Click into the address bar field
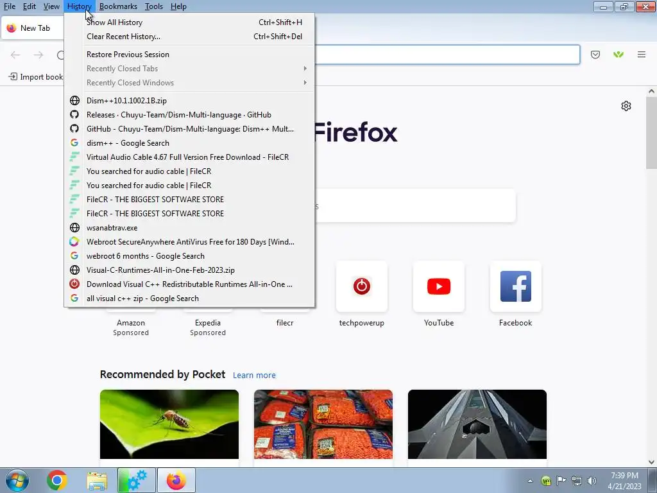Viewport: 657px width, 493px height. pos(447,55)
